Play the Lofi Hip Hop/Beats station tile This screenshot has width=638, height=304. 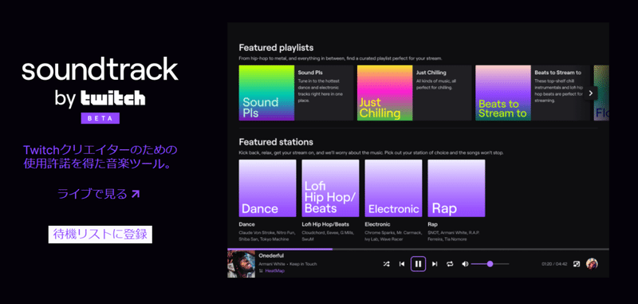pos(330,188)
